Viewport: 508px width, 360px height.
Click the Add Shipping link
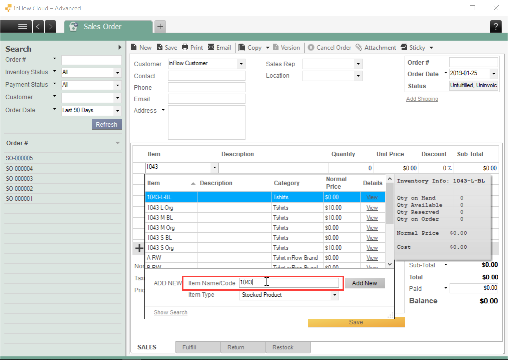[x=422, y=99]
